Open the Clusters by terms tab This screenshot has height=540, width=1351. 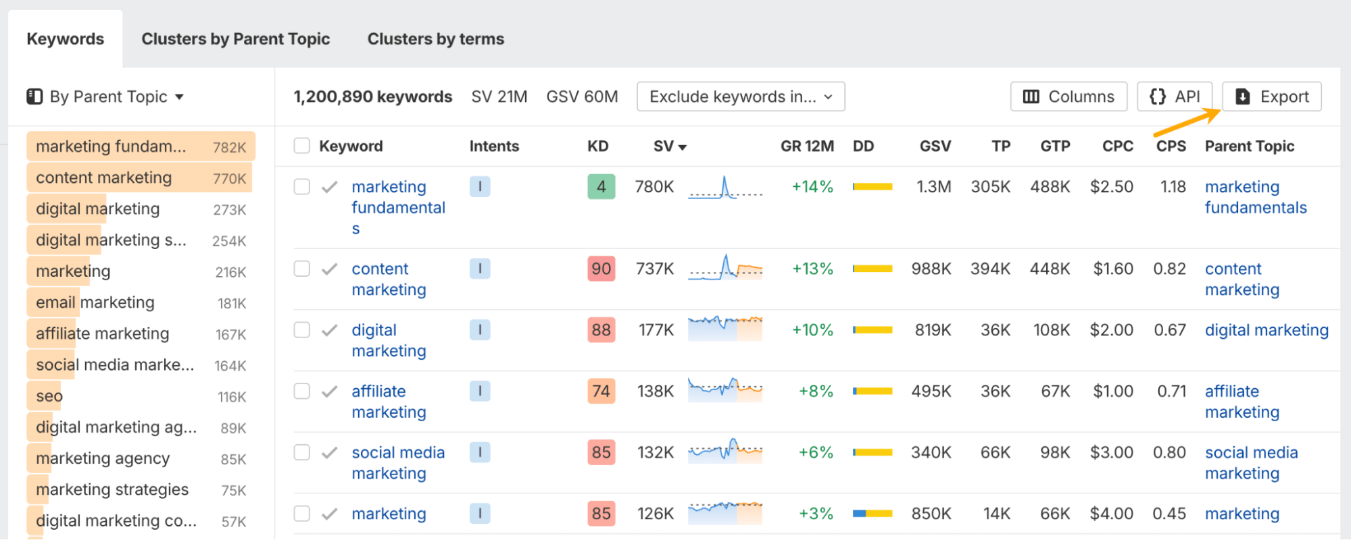click(435, 39)
